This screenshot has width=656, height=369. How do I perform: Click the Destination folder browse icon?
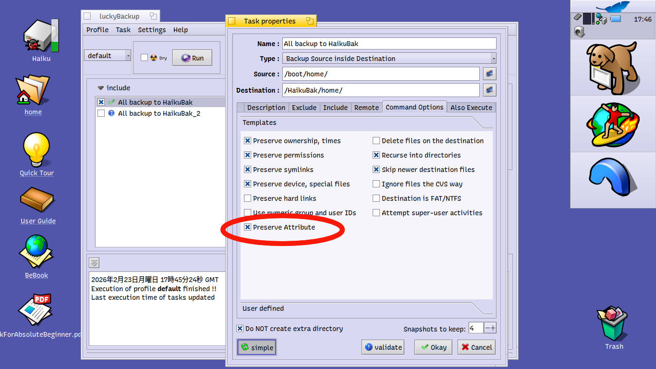click(x=489, y=90)
